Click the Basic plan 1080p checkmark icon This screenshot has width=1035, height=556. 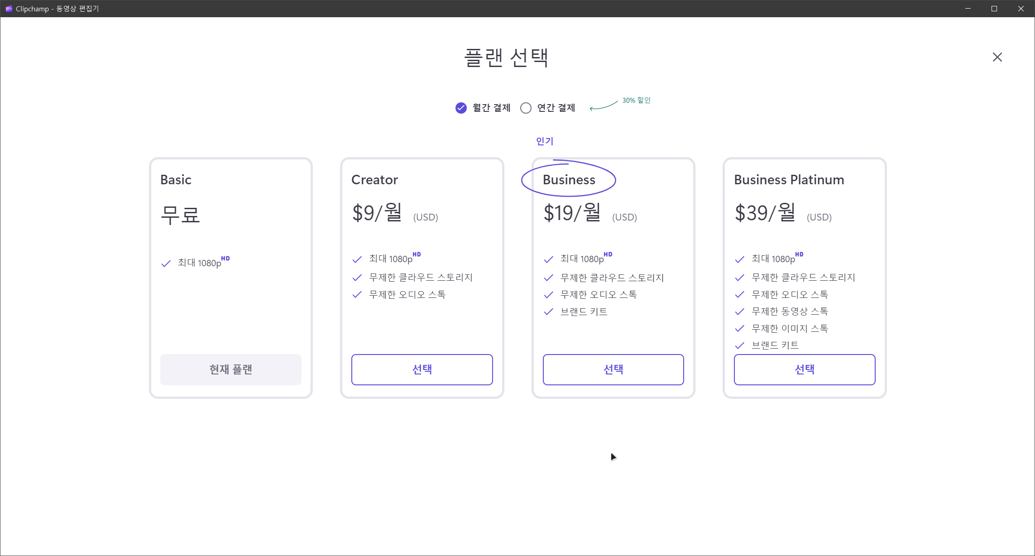coord(166,264)
